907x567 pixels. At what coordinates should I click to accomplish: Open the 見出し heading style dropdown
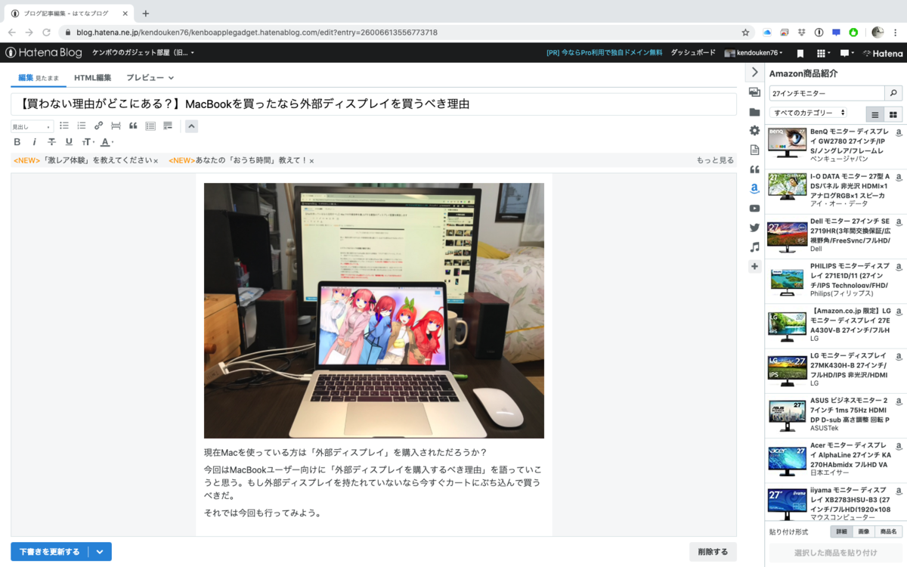point(32,127)
